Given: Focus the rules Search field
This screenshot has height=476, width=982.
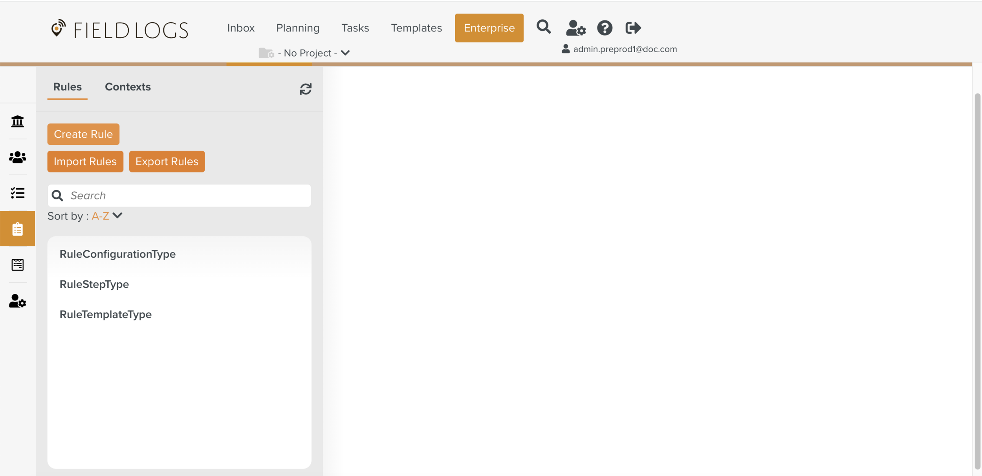Looking at the screenshot, I should click(x=185, y=196).
